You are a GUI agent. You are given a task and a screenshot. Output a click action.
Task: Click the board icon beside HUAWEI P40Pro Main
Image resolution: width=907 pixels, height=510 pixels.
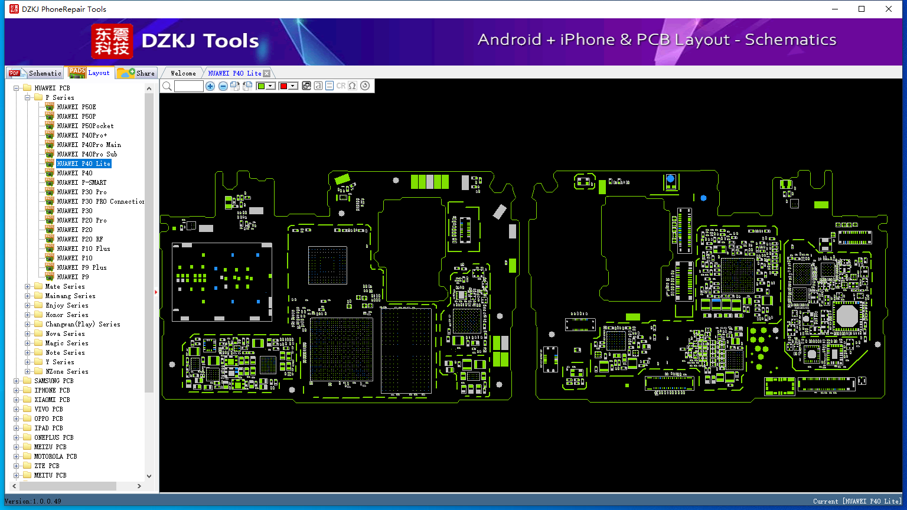point(50,145)
